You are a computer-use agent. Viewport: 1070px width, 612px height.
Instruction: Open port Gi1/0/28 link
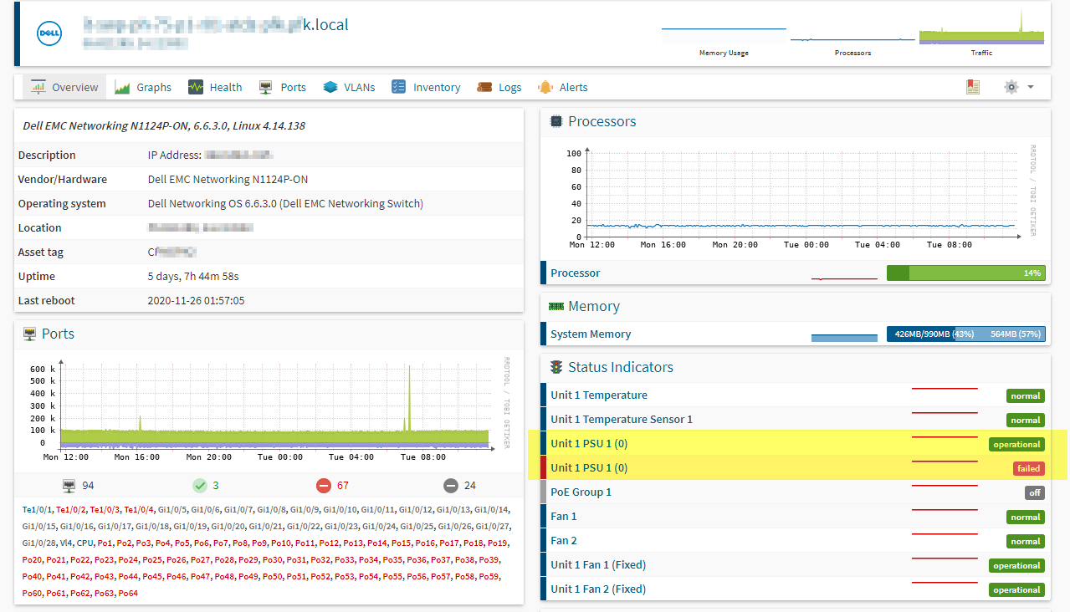pos(39,543)
